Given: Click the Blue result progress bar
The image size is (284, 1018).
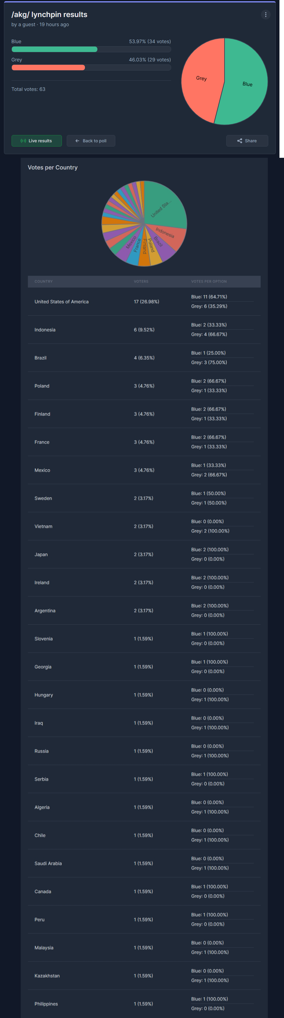Looking at the screenshot, I should (x=91, y=49).
